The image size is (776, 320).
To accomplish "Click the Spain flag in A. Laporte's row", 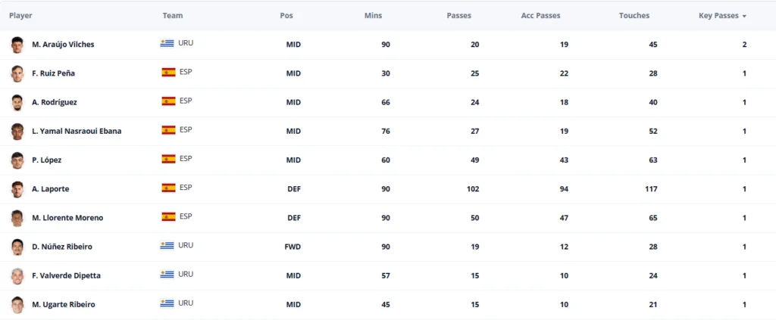I will (168, 188).
